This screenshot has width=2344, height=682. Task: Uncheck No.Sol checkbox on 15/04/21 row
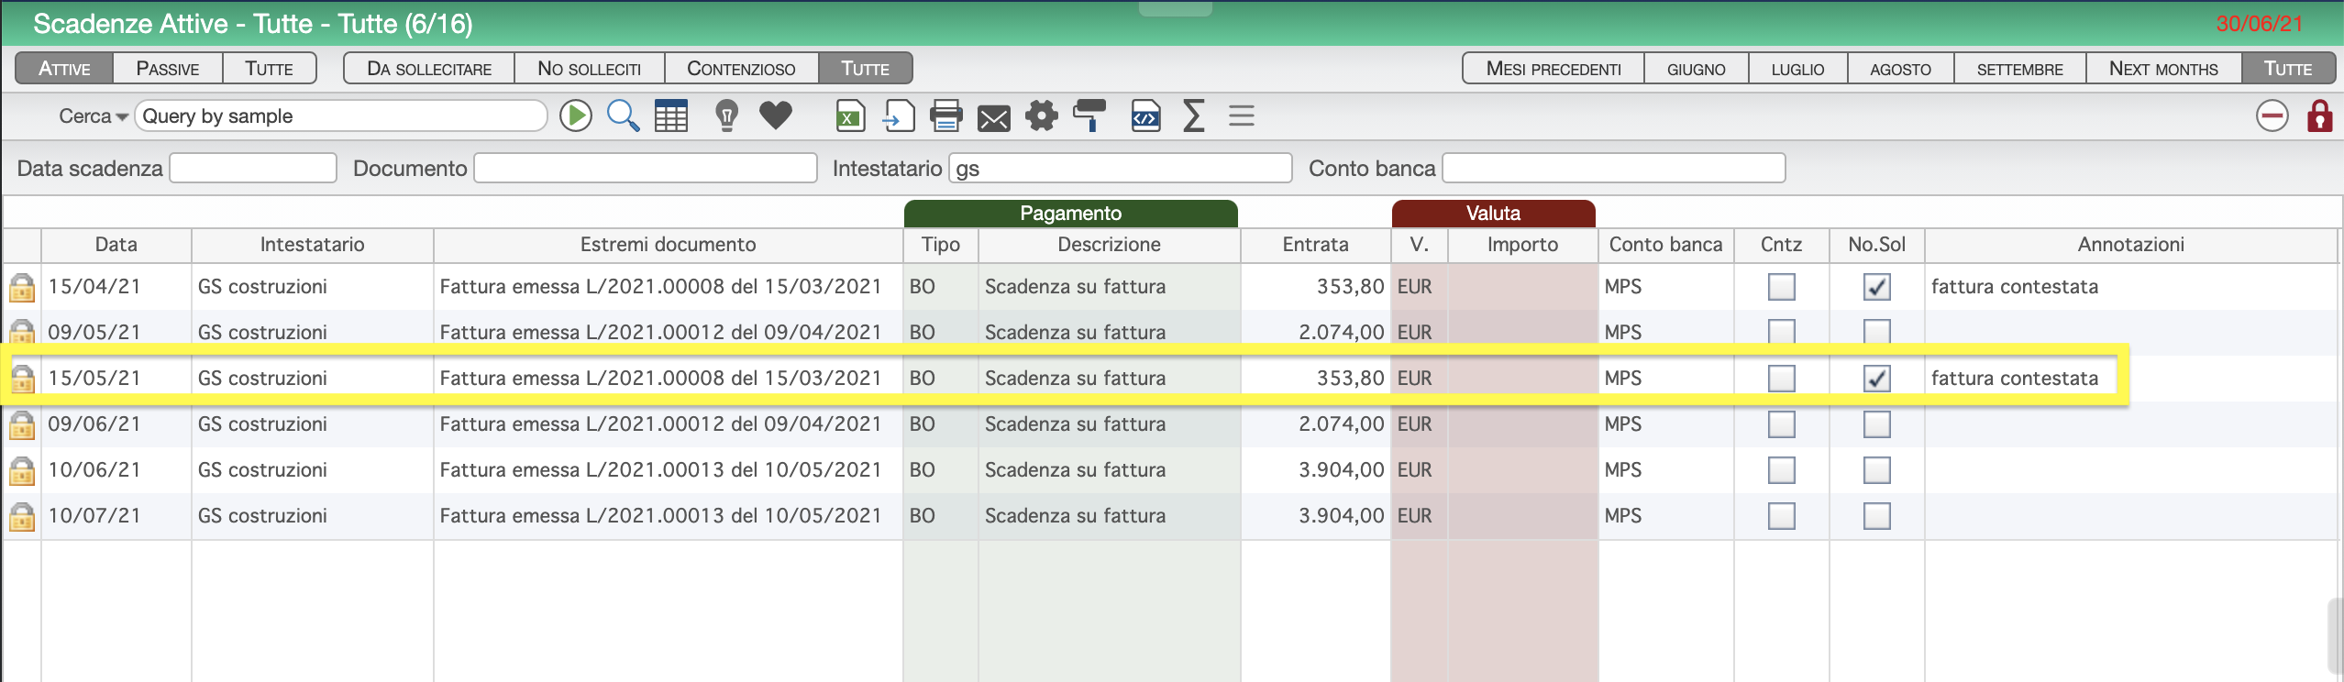pos(1876,287)
